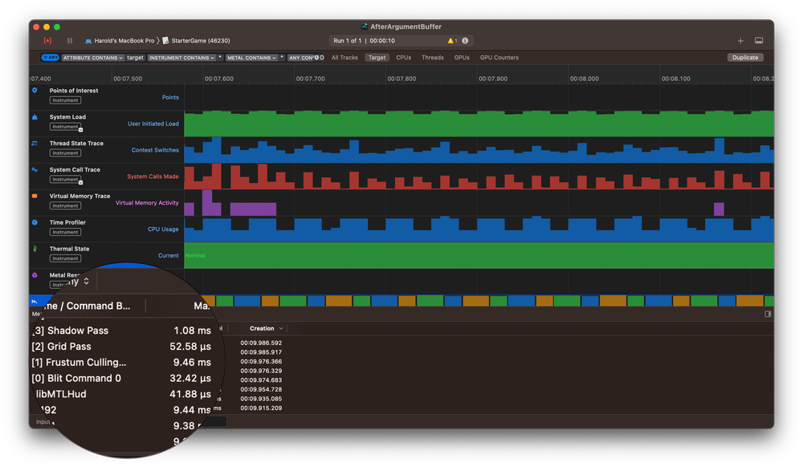Viewport: 803px width, 467px height.
Task: Select the System Load track icon
Action: point(35,117)
